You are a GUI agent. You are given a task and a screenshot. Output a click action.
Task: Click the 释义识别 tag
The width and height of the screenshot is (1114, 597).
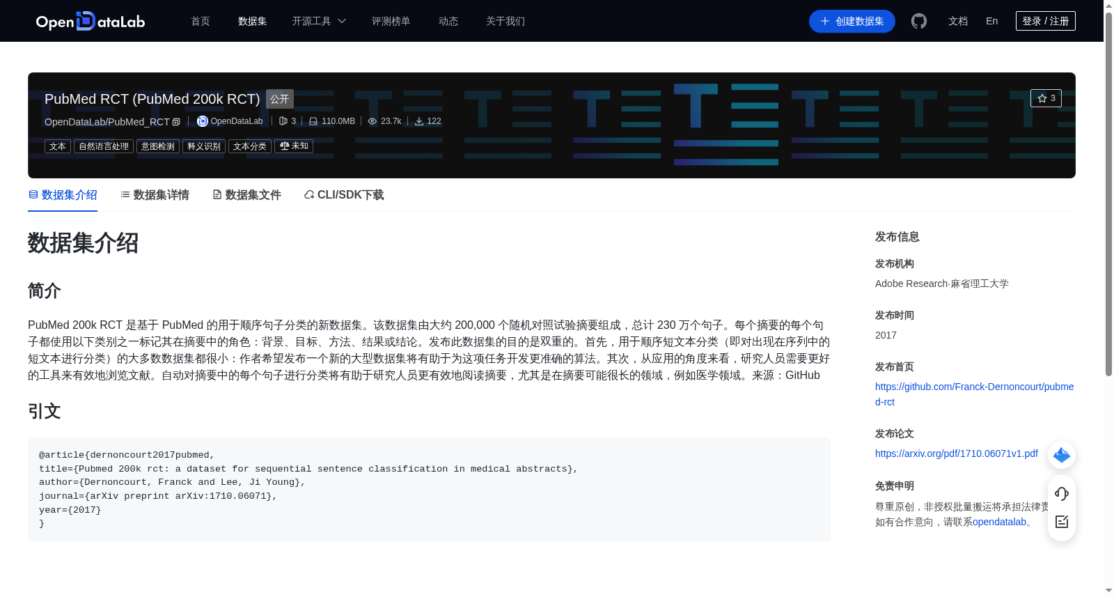pos(204,146)
